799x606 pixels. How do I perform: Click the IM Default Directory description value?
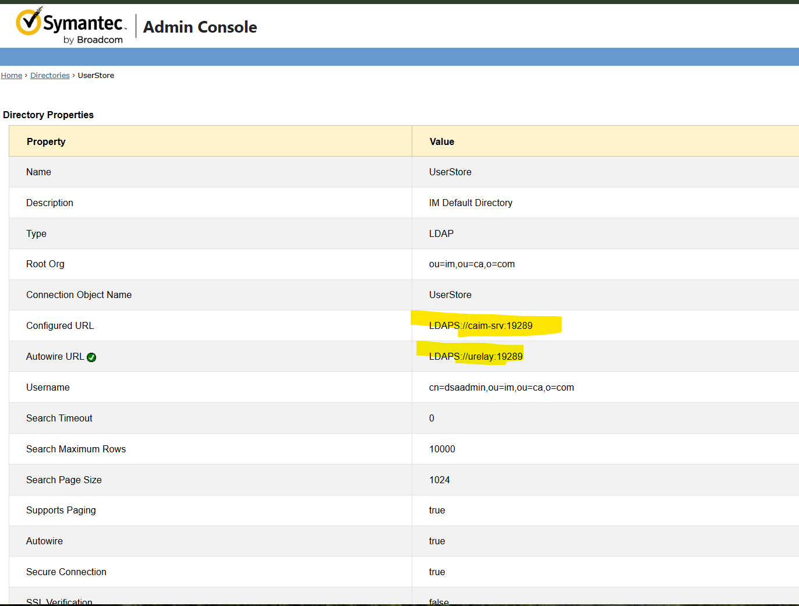(471, 203)
